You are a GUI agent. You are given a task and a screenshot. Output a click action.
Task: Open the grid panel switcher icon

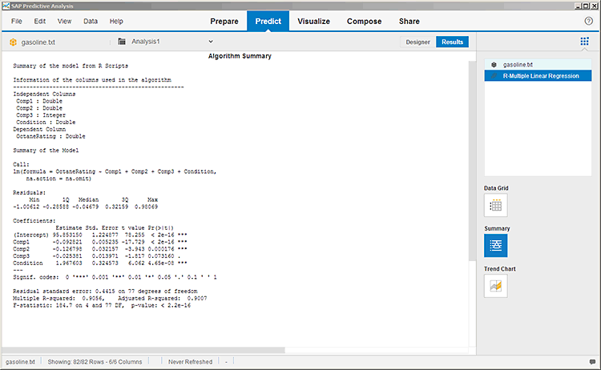coord(584,42)
